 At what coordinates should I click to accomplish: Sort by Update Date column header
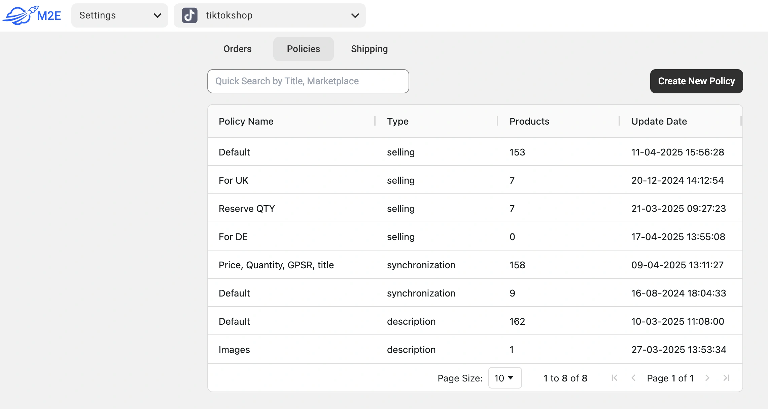pos(659,121)
